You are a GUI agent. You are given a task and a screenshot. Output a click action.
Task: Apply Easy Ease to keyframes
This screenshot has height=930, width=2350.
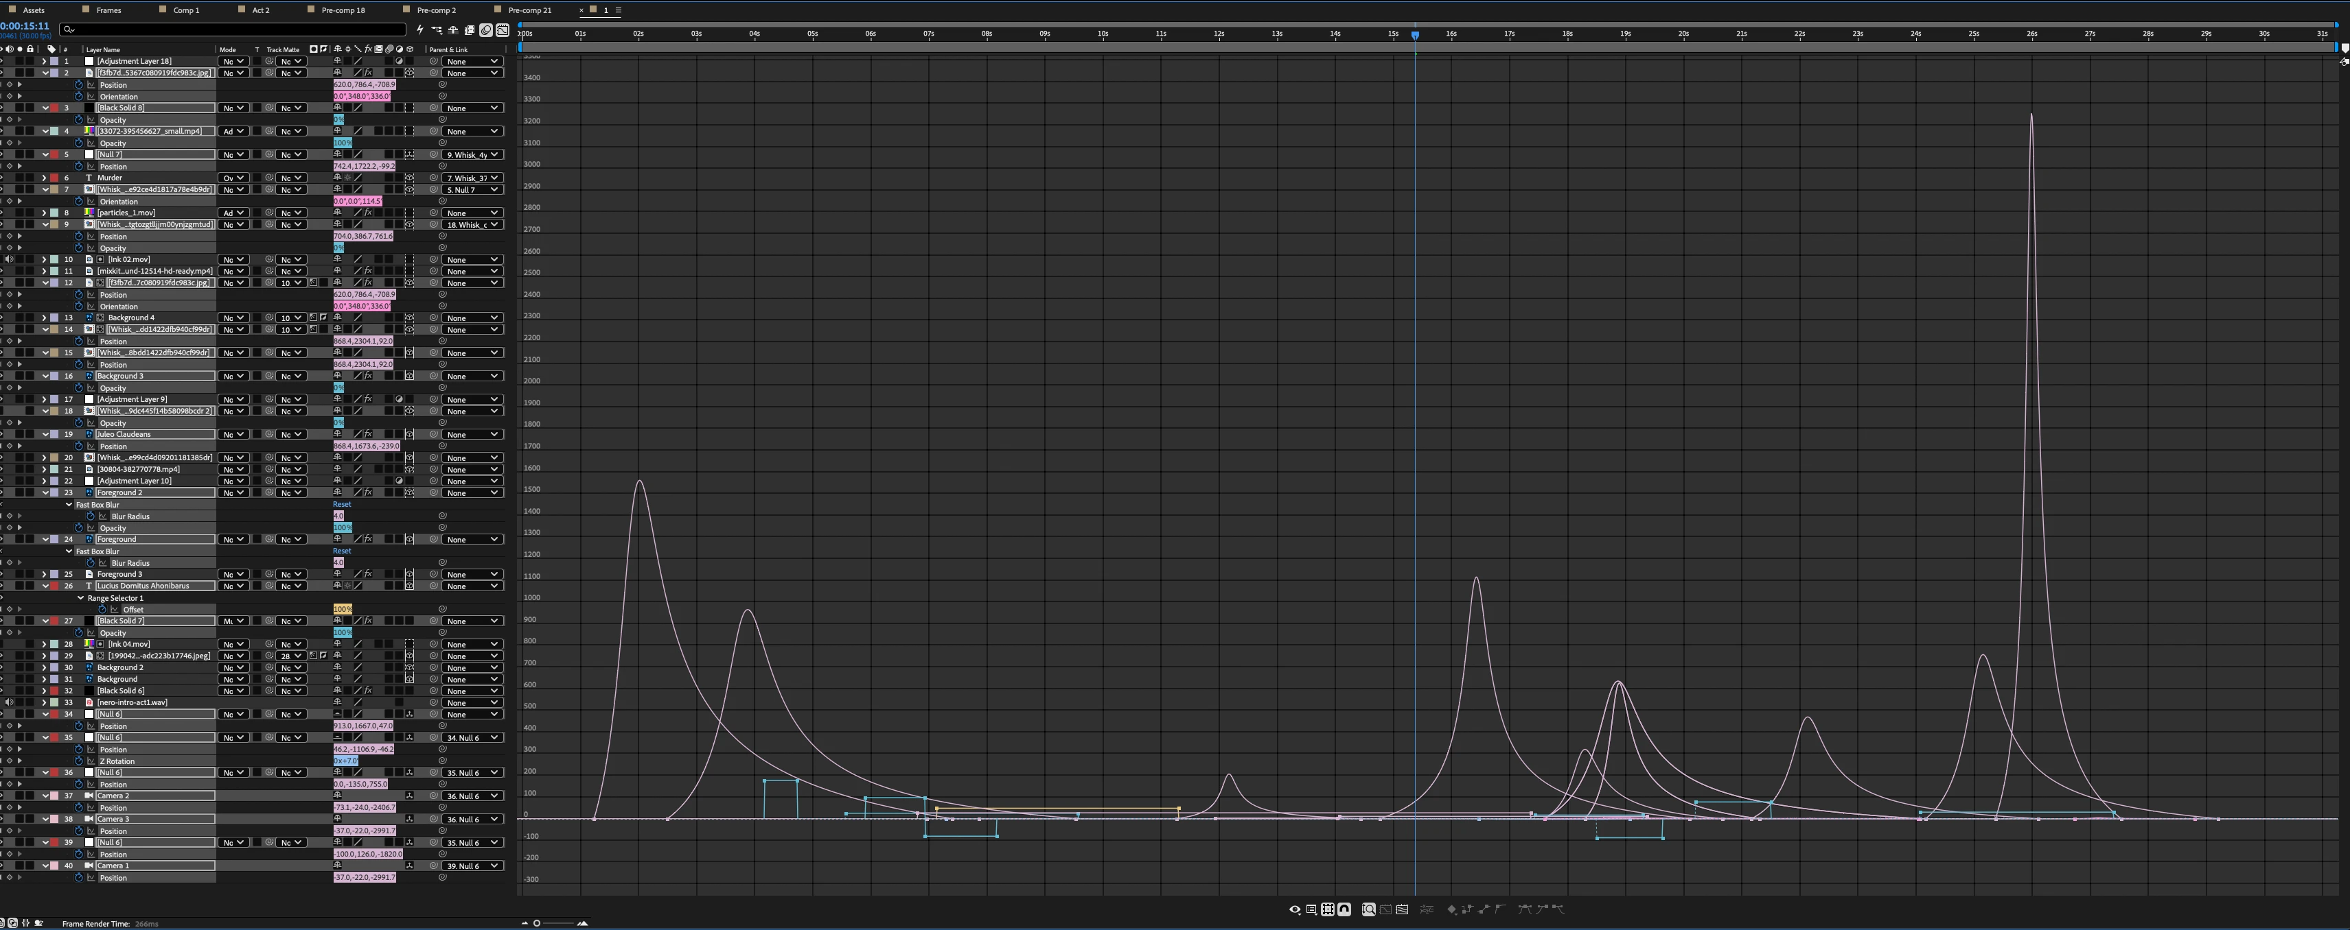[x=1525, y=909]
